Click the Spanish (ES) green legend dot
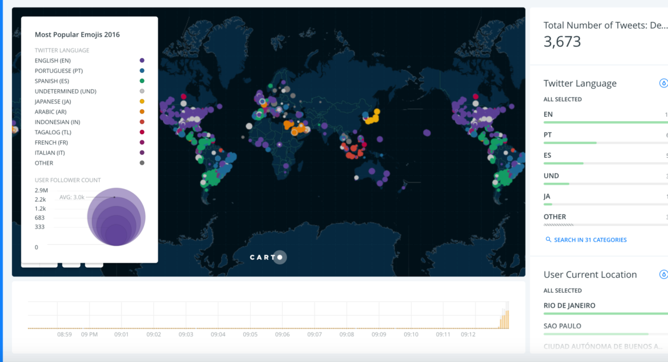The width and height of the screenshot is (668, 362). click(142, 81)
